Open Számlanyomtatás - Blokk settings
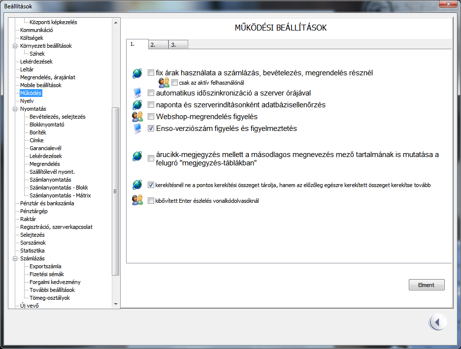The image size is (461, 349). click(59, 188)
